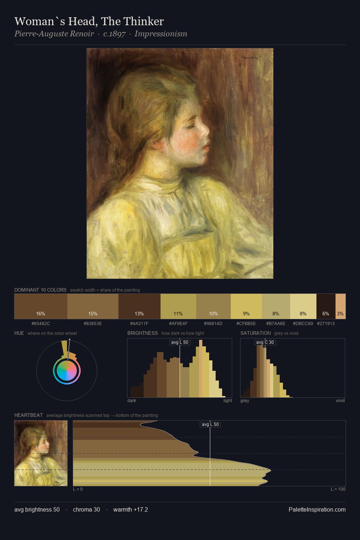Click the 'DOMINANT 10 COLORS' heading
This screenshot has height=540, width=360.
pyautogui.click(x=40, y=290)
